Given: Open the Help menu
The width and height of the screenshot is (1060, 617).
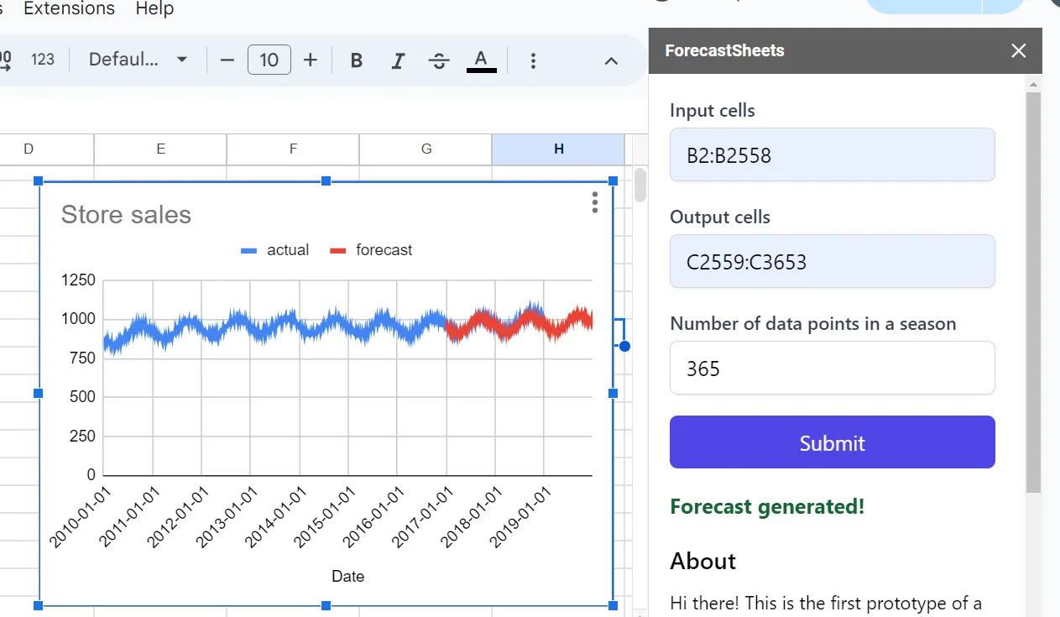Looking at the screenshot, I should [x=155, y=9].
